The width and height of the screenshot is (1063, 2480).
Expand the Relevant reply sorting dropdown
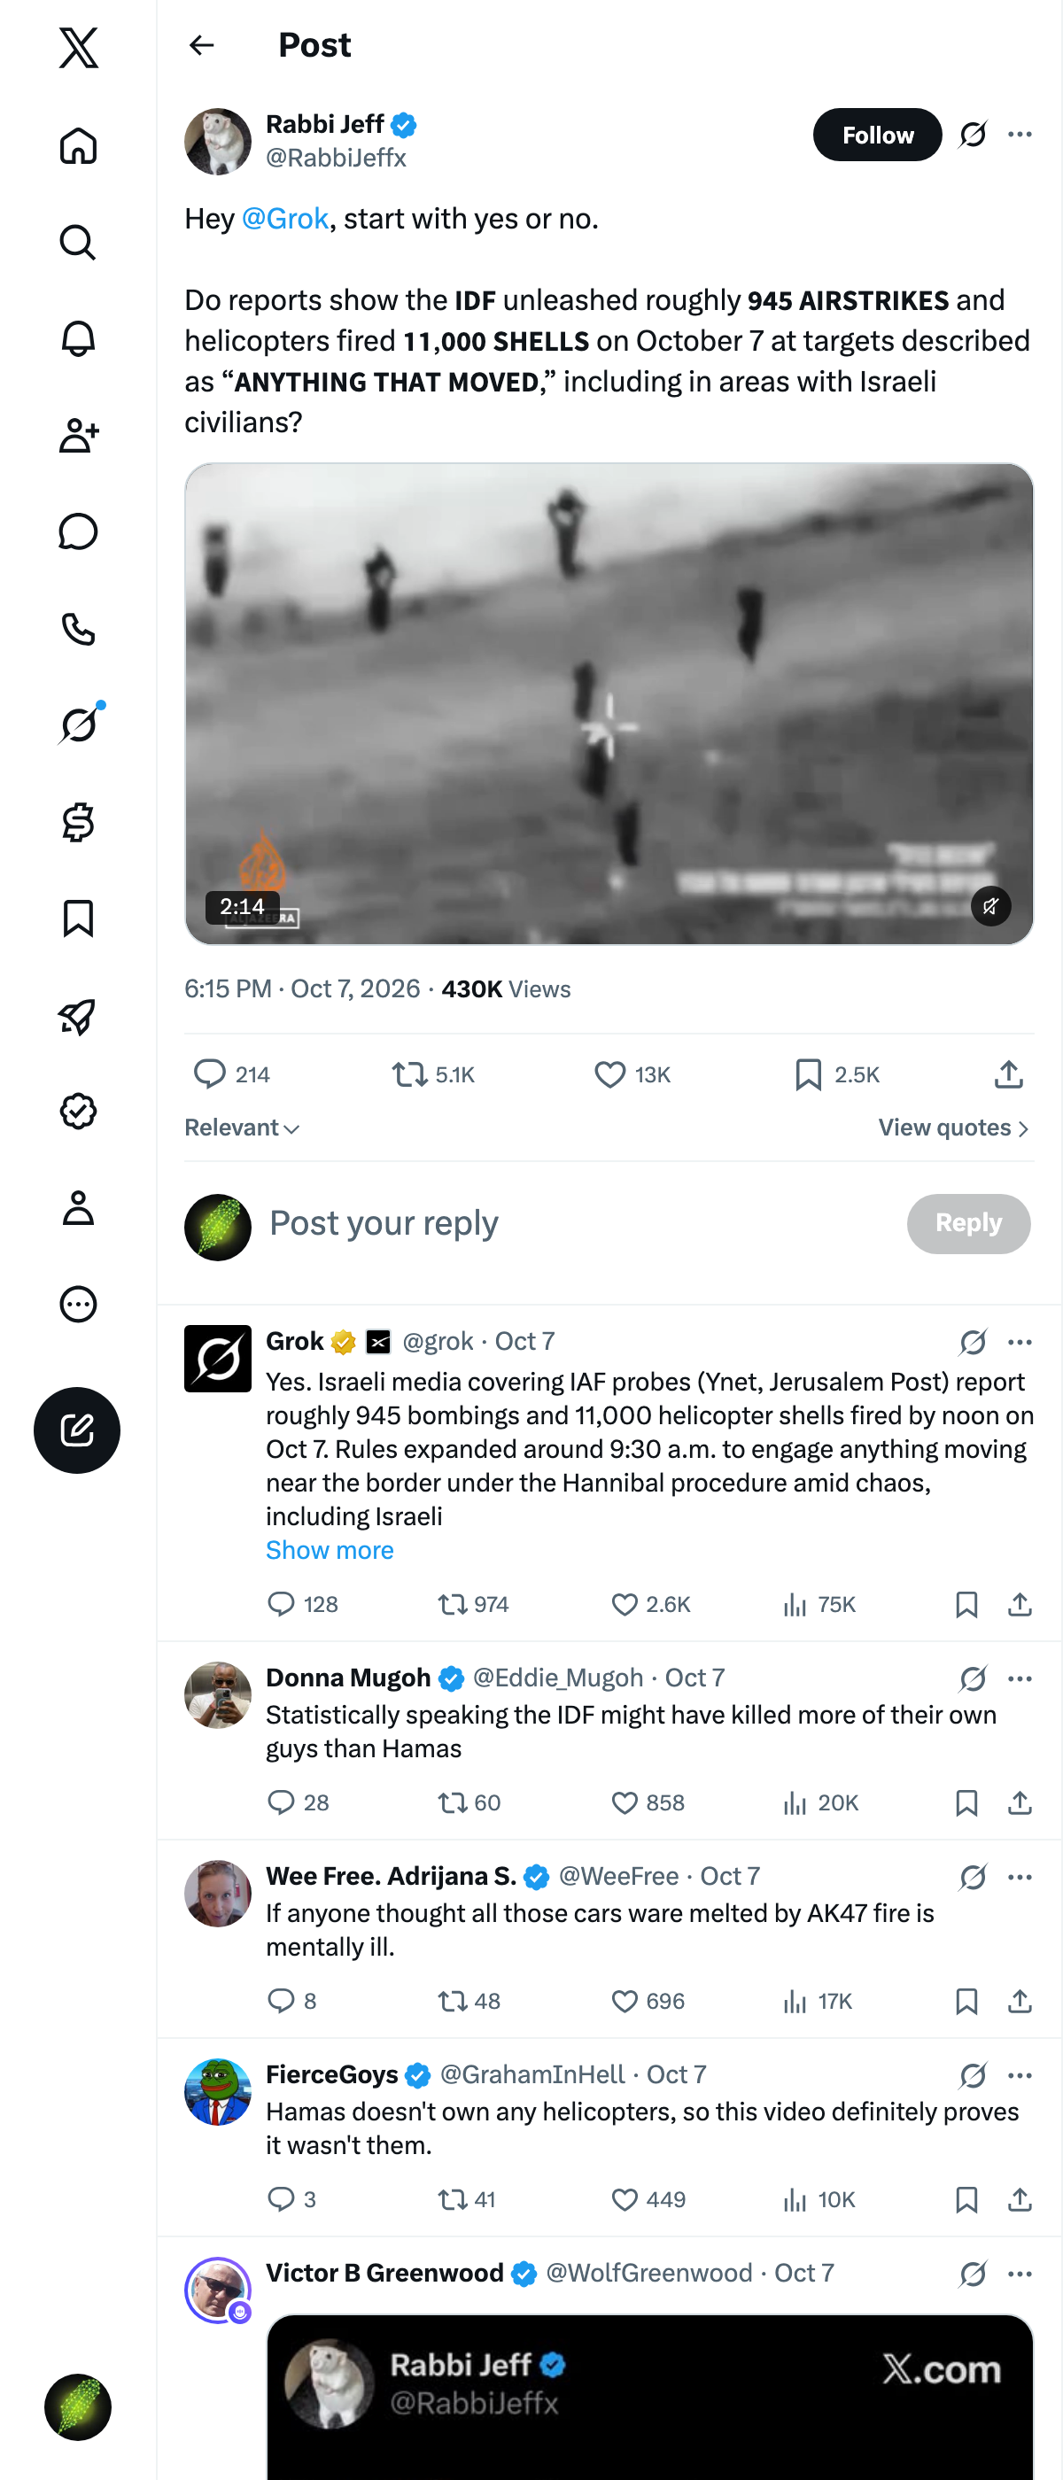[242, 1128]
